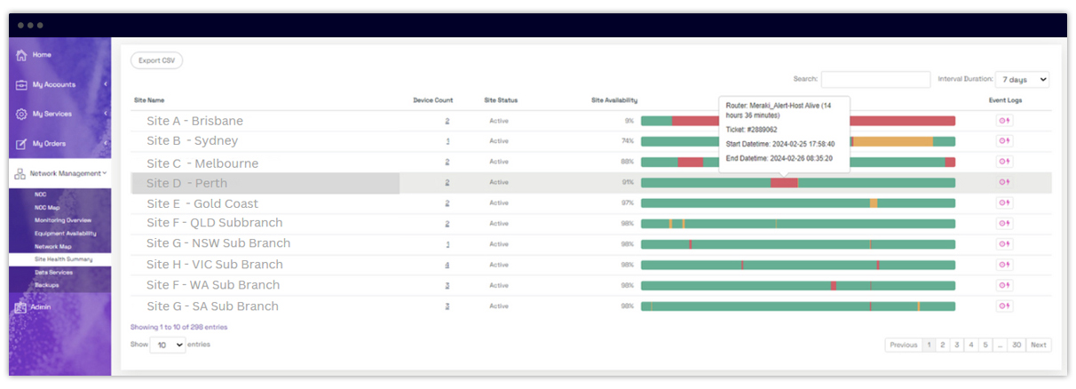
Task: Go to the Next page of entries
Action: tap(1038, 345)
